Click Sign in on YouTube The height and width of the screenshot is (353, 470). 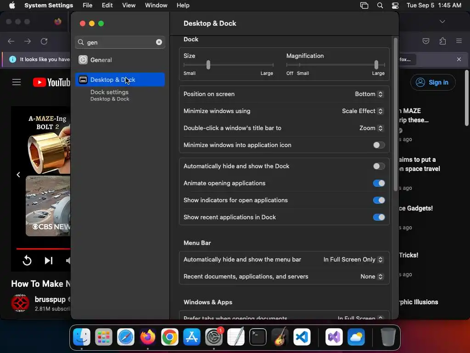(x=433, y=82)
